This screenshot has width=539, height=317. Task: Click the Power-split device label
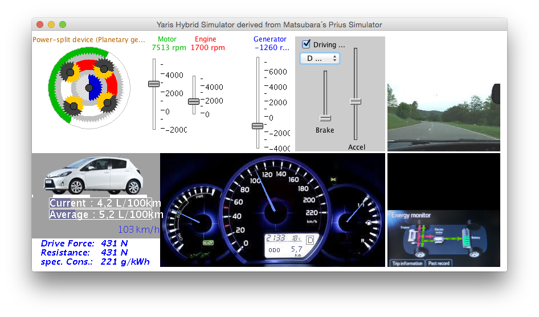pyautogui.click(x=89, y=39)
